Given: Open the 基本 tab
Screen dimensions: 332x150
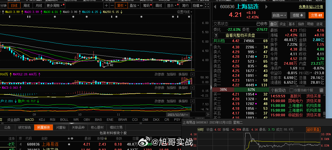Looking at the screenshot, I should coord(292,24).
